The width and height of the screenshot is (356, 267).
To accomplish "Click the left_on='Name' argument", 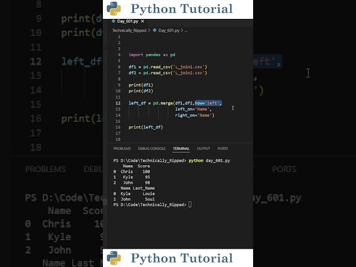I will [193, 109].
